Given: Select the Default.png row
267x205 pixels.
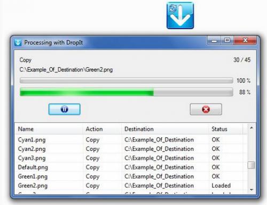Looking at the screenshot, I should pyautogui.click(x=131, y=167).
